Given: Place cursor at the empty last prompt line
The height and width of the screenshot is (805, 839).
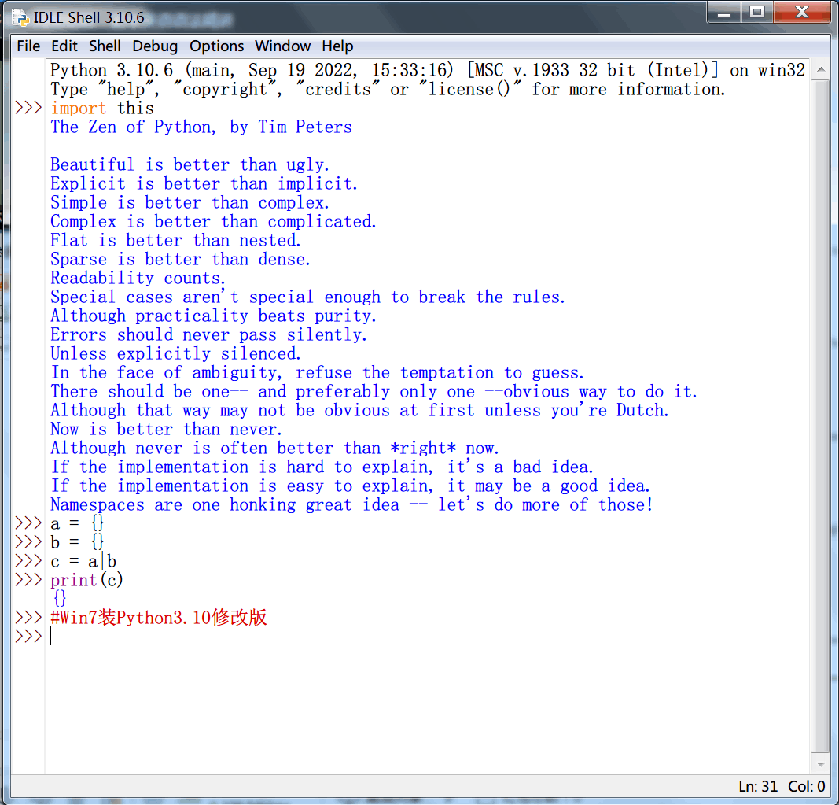Looking at the screenshot, I should tap(236, 637).
